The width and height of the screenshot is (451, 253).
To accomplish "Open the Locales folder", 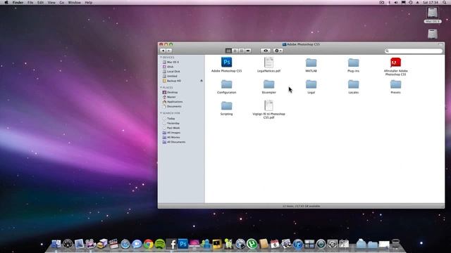I will pyautogui.click(x=353, y=84).
